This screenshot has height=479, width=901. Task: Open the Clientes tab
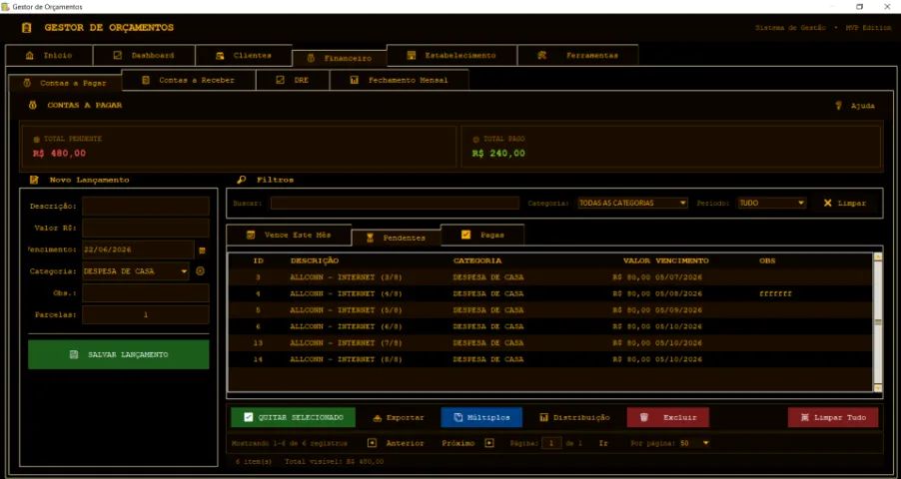click(x=243, y=56)
